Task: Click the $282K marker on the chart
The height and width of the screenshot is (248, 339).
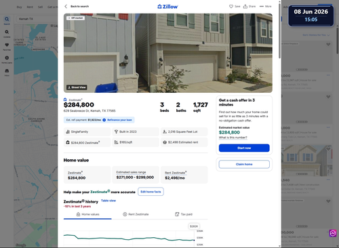Action: (194, 226)
